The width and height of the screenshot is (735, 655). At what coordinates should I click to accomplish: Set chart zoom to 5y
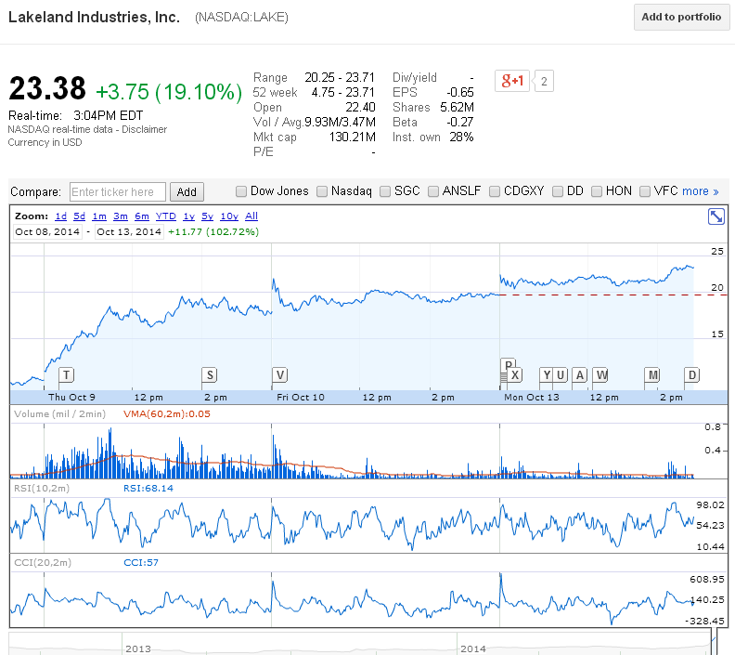coord(207,216)
